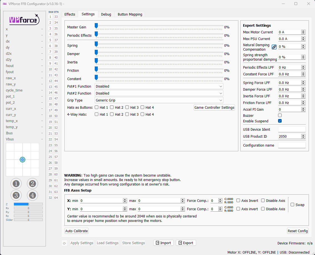Enable Hats as Buttons Hat 1
The width and height of the screenshot is (315, 255).
pyautogui.click(x=97, y=107)
